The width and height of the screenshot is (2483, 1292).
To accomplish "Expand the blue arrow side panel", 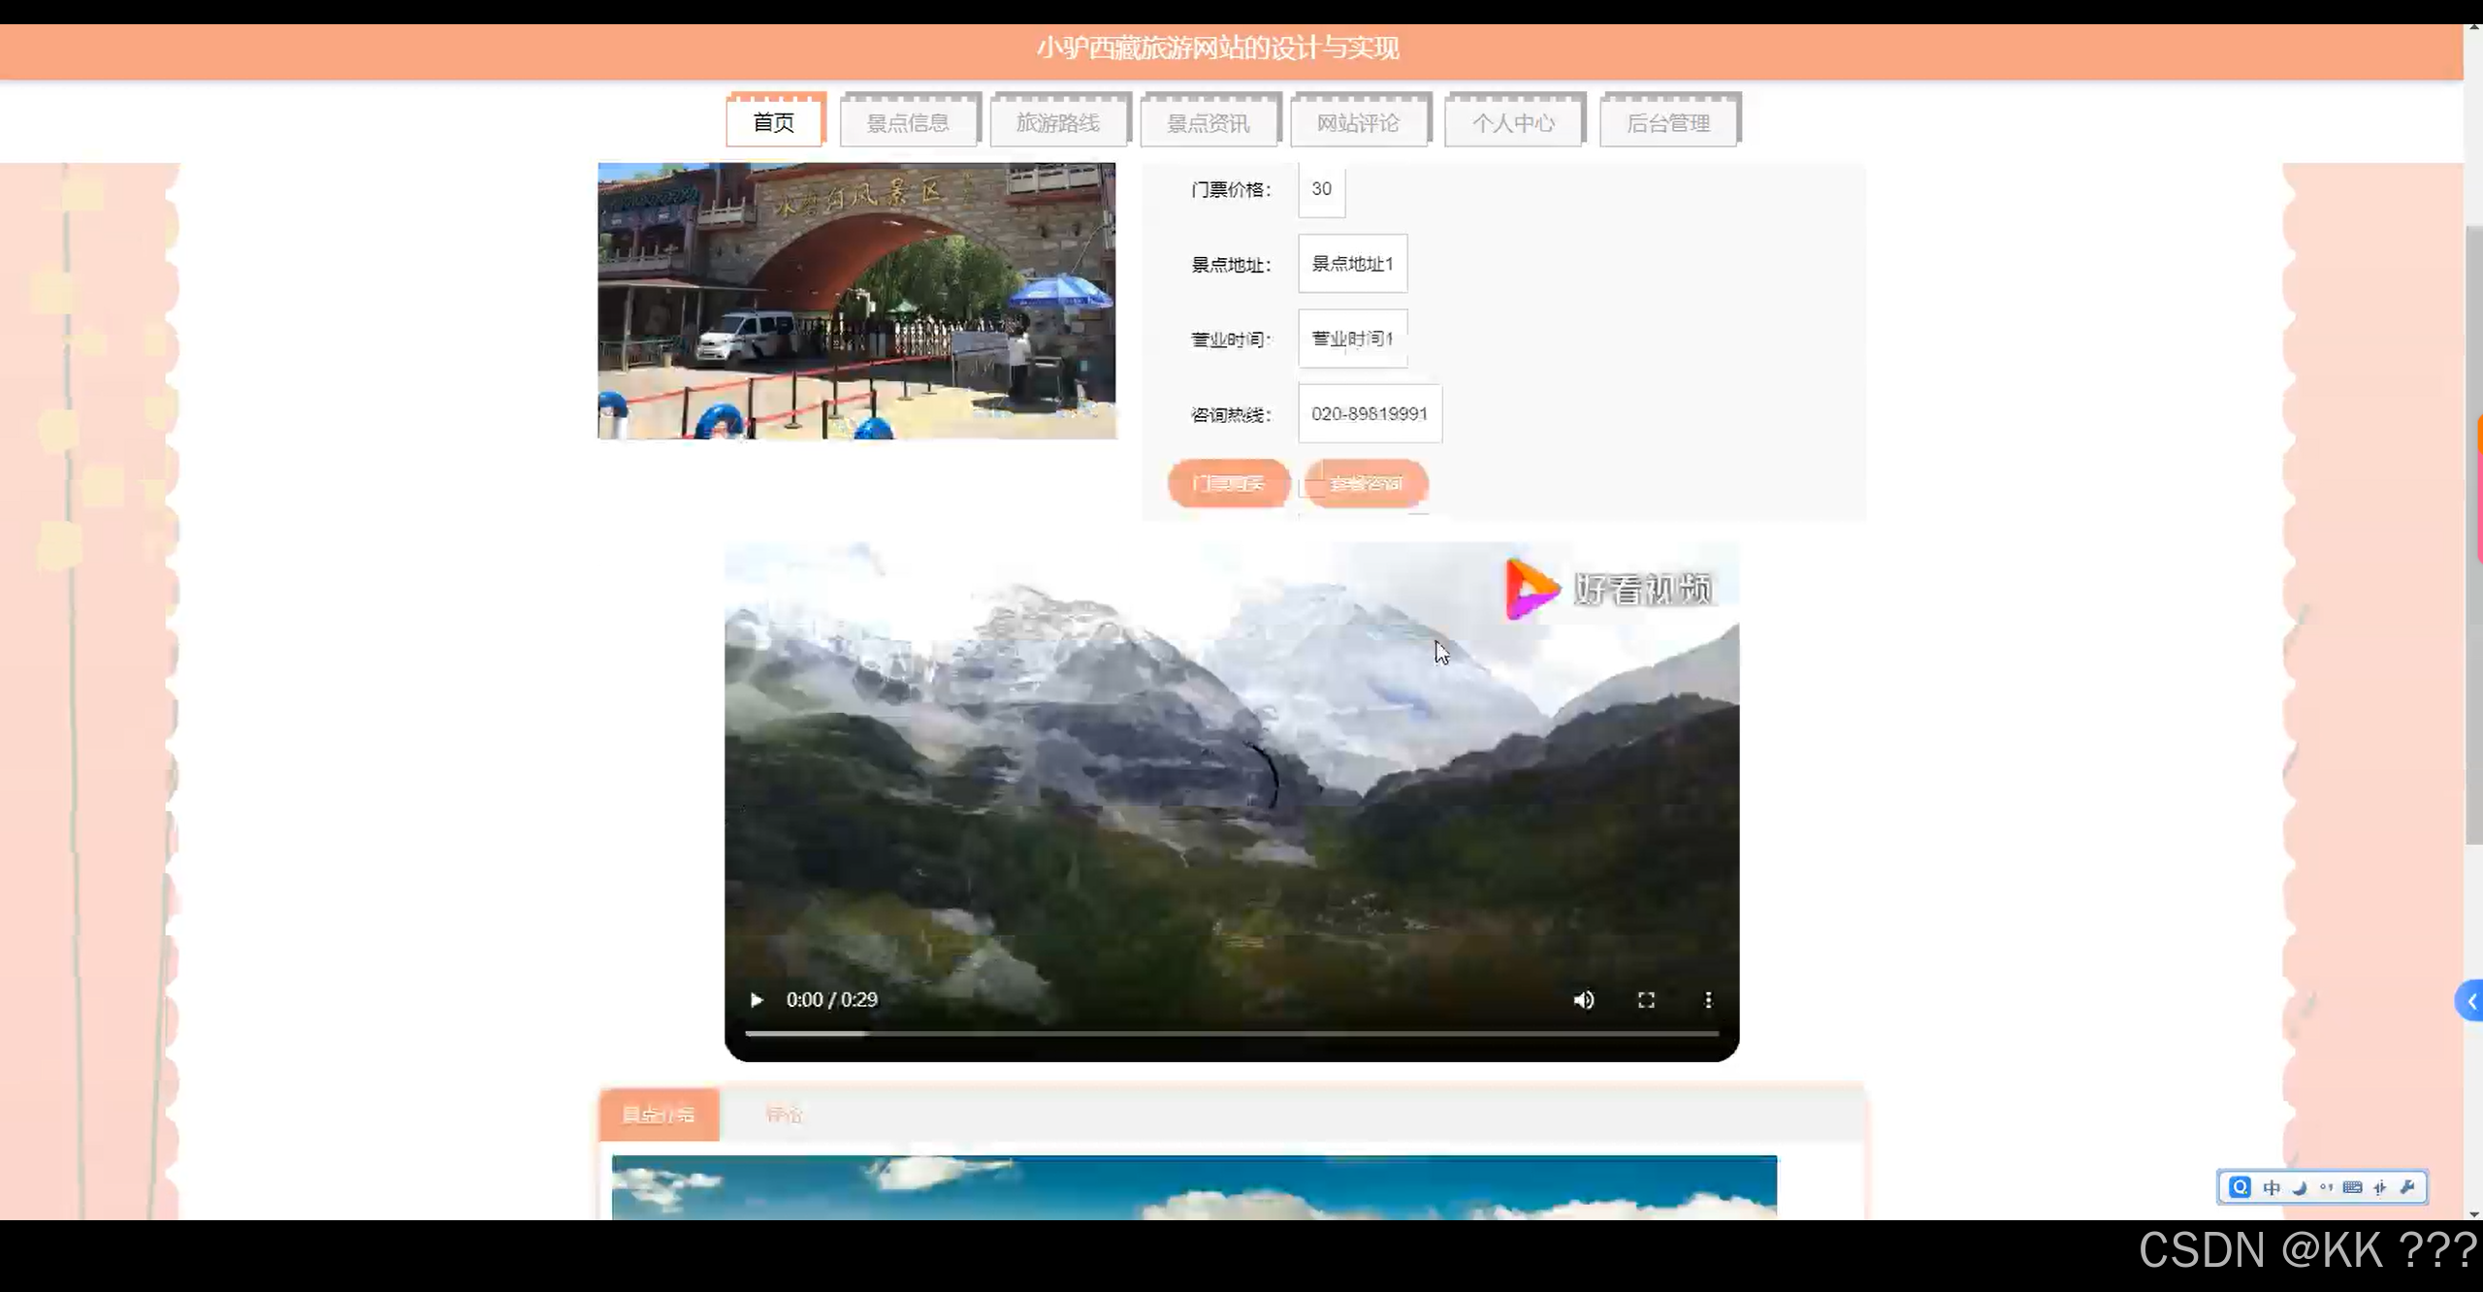I will pos(2470,1001).
